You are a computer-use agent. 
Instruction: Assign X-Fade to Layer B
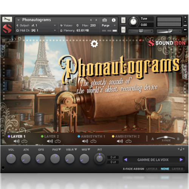177,169
